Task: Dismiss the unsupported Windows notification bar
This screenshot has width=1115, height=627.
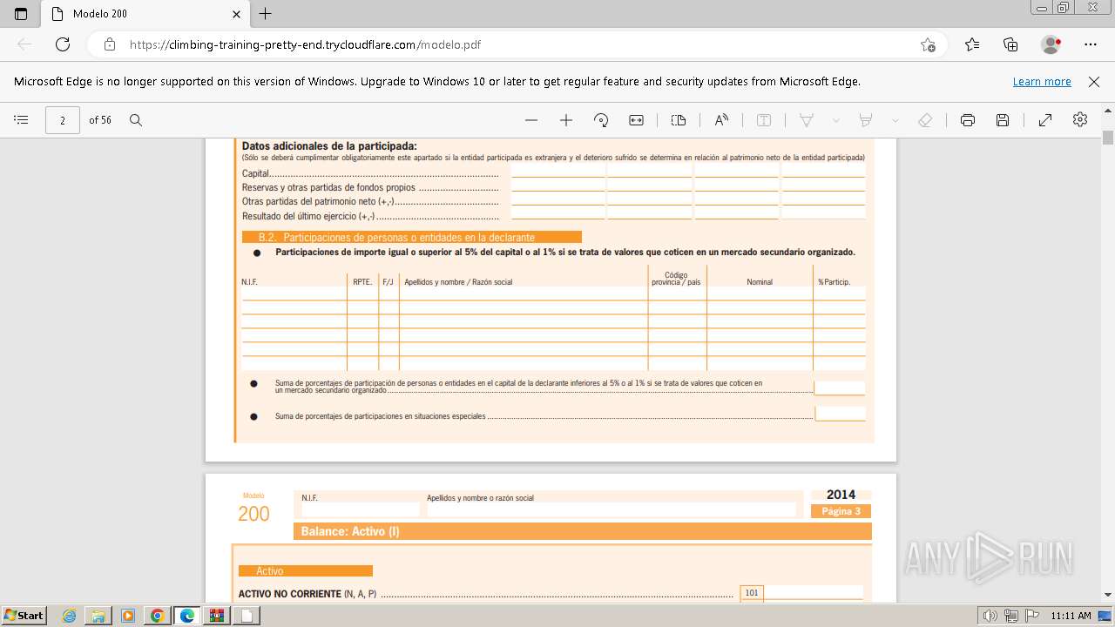Action: pyautogui.click(x=1094, y=82)
